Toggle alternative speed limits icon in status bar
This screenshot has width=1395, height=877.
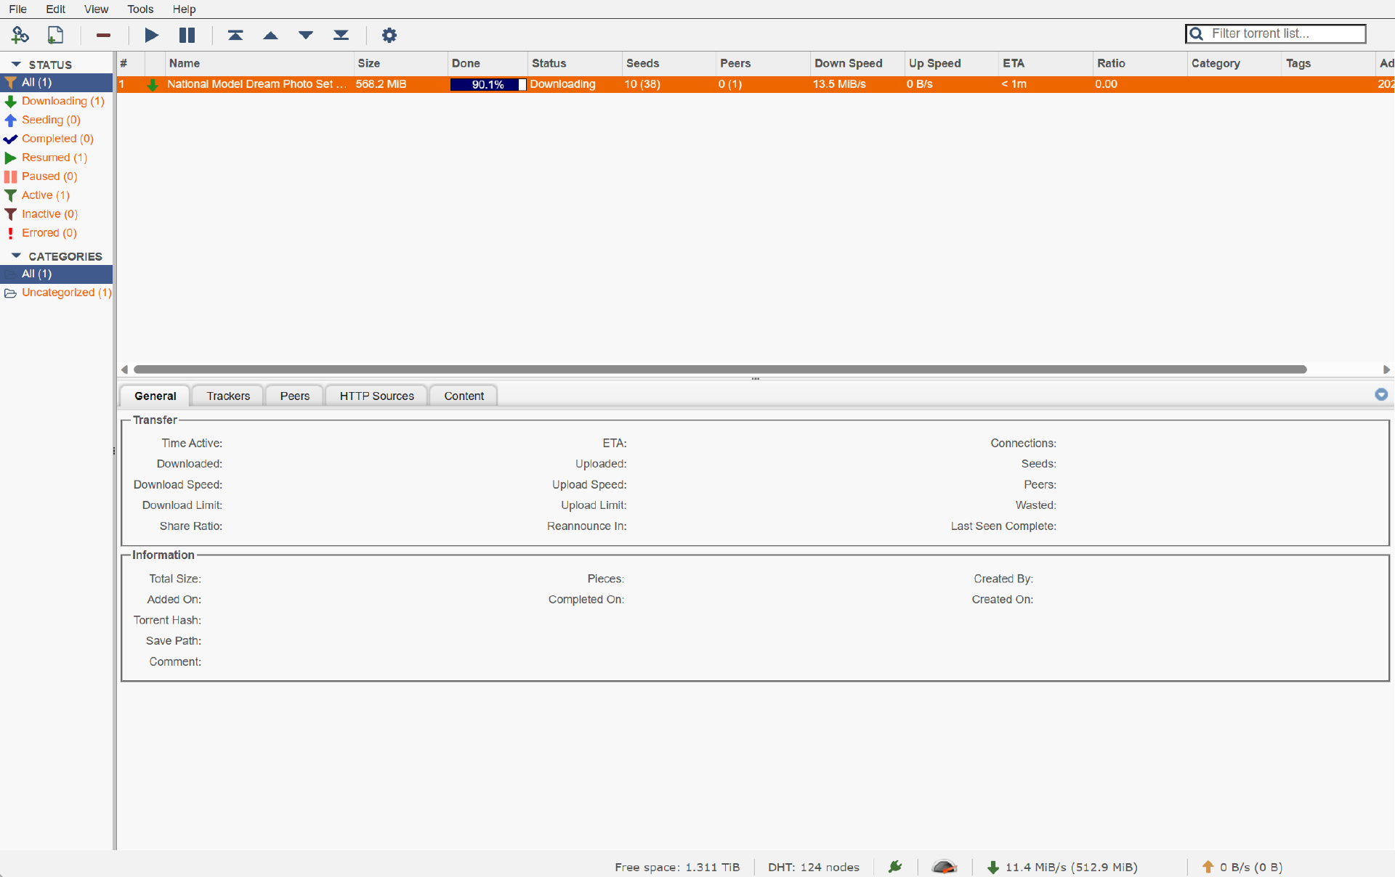944,867
